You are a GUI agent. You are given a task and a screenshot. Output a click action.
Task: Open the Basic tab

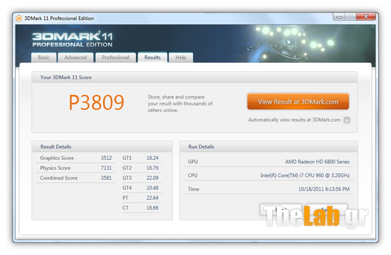tap(43, 58)
